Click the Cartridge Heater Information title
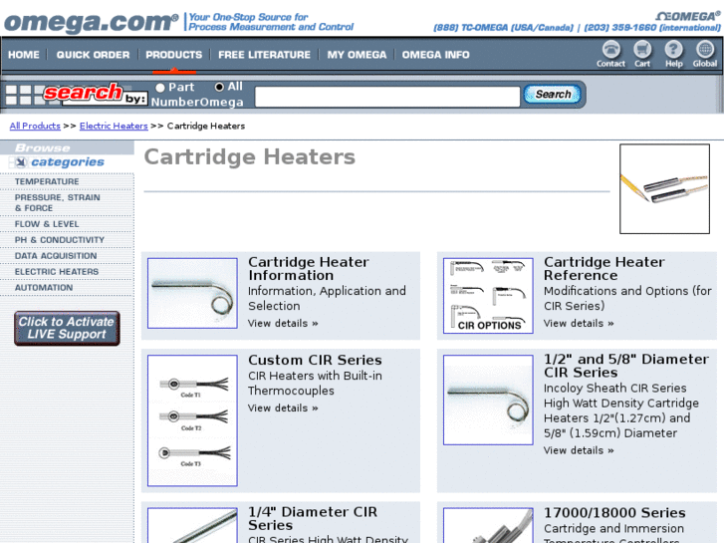Screen dimensions: 724x543 308,268
